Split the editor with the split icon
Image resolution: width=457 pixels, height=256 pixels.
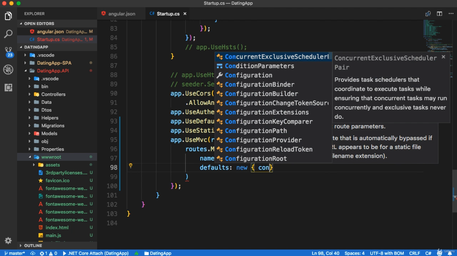pos(440,14)
